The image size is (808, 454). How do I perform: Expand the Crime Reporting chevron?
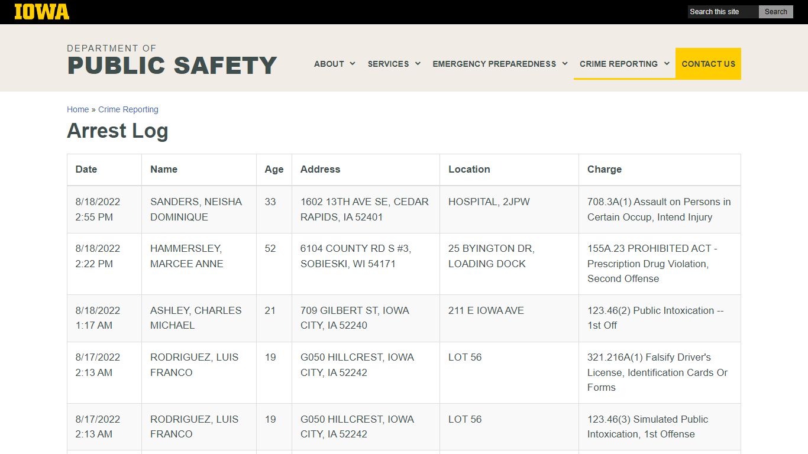coord(667,63)
